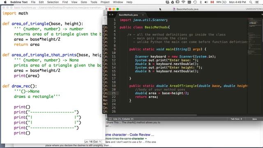Open Spotlight search magnifier icon
Image resolution: width=263 pixels, height=148 pixels.
coord(251,2)
